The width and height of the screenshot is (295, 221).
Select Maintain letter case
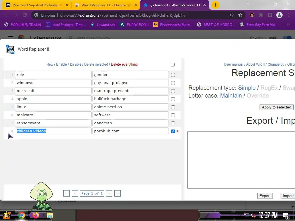(231, 96)
